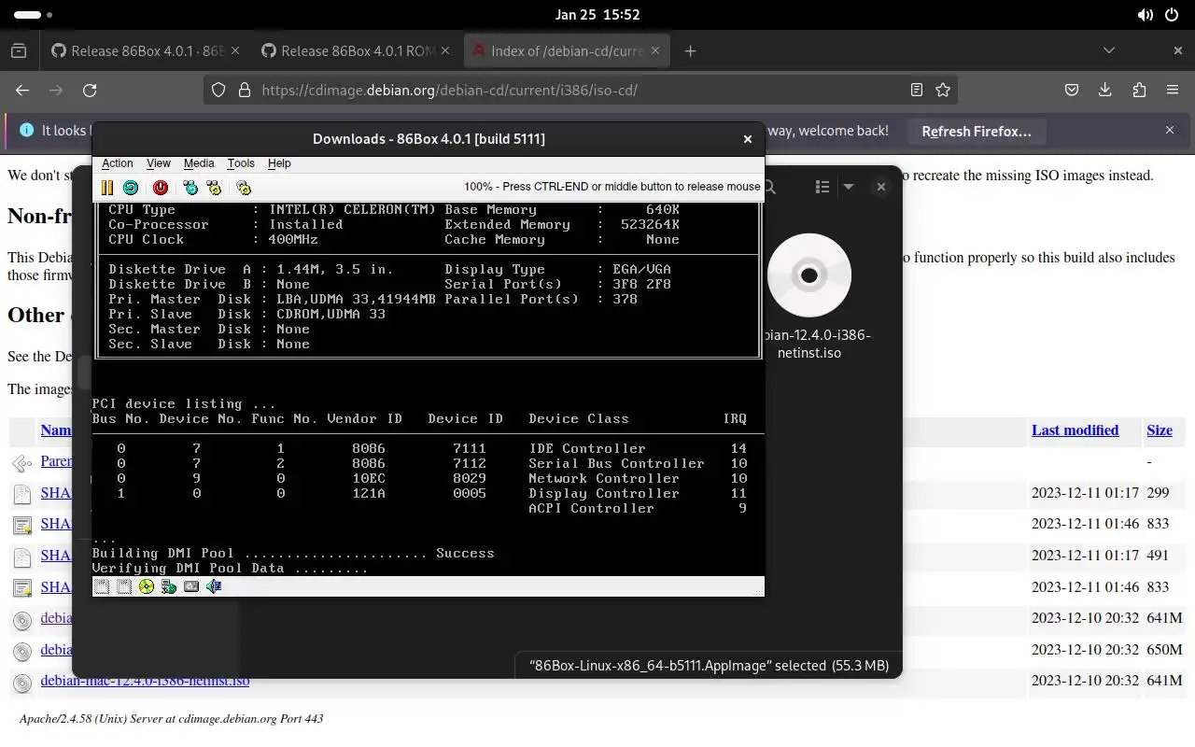Open 86Box settings gear icon in toolbar

point(244,188)
